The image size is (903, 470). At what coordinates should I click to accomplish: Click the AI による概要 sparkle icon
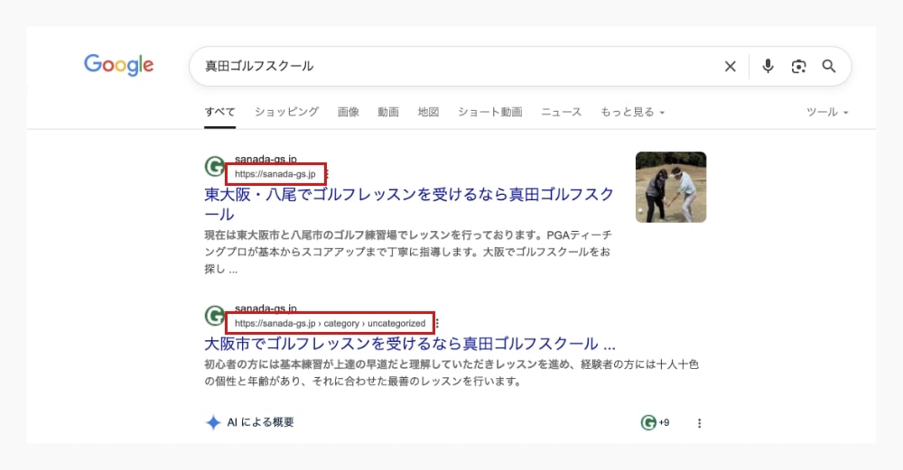coord(213,422)
